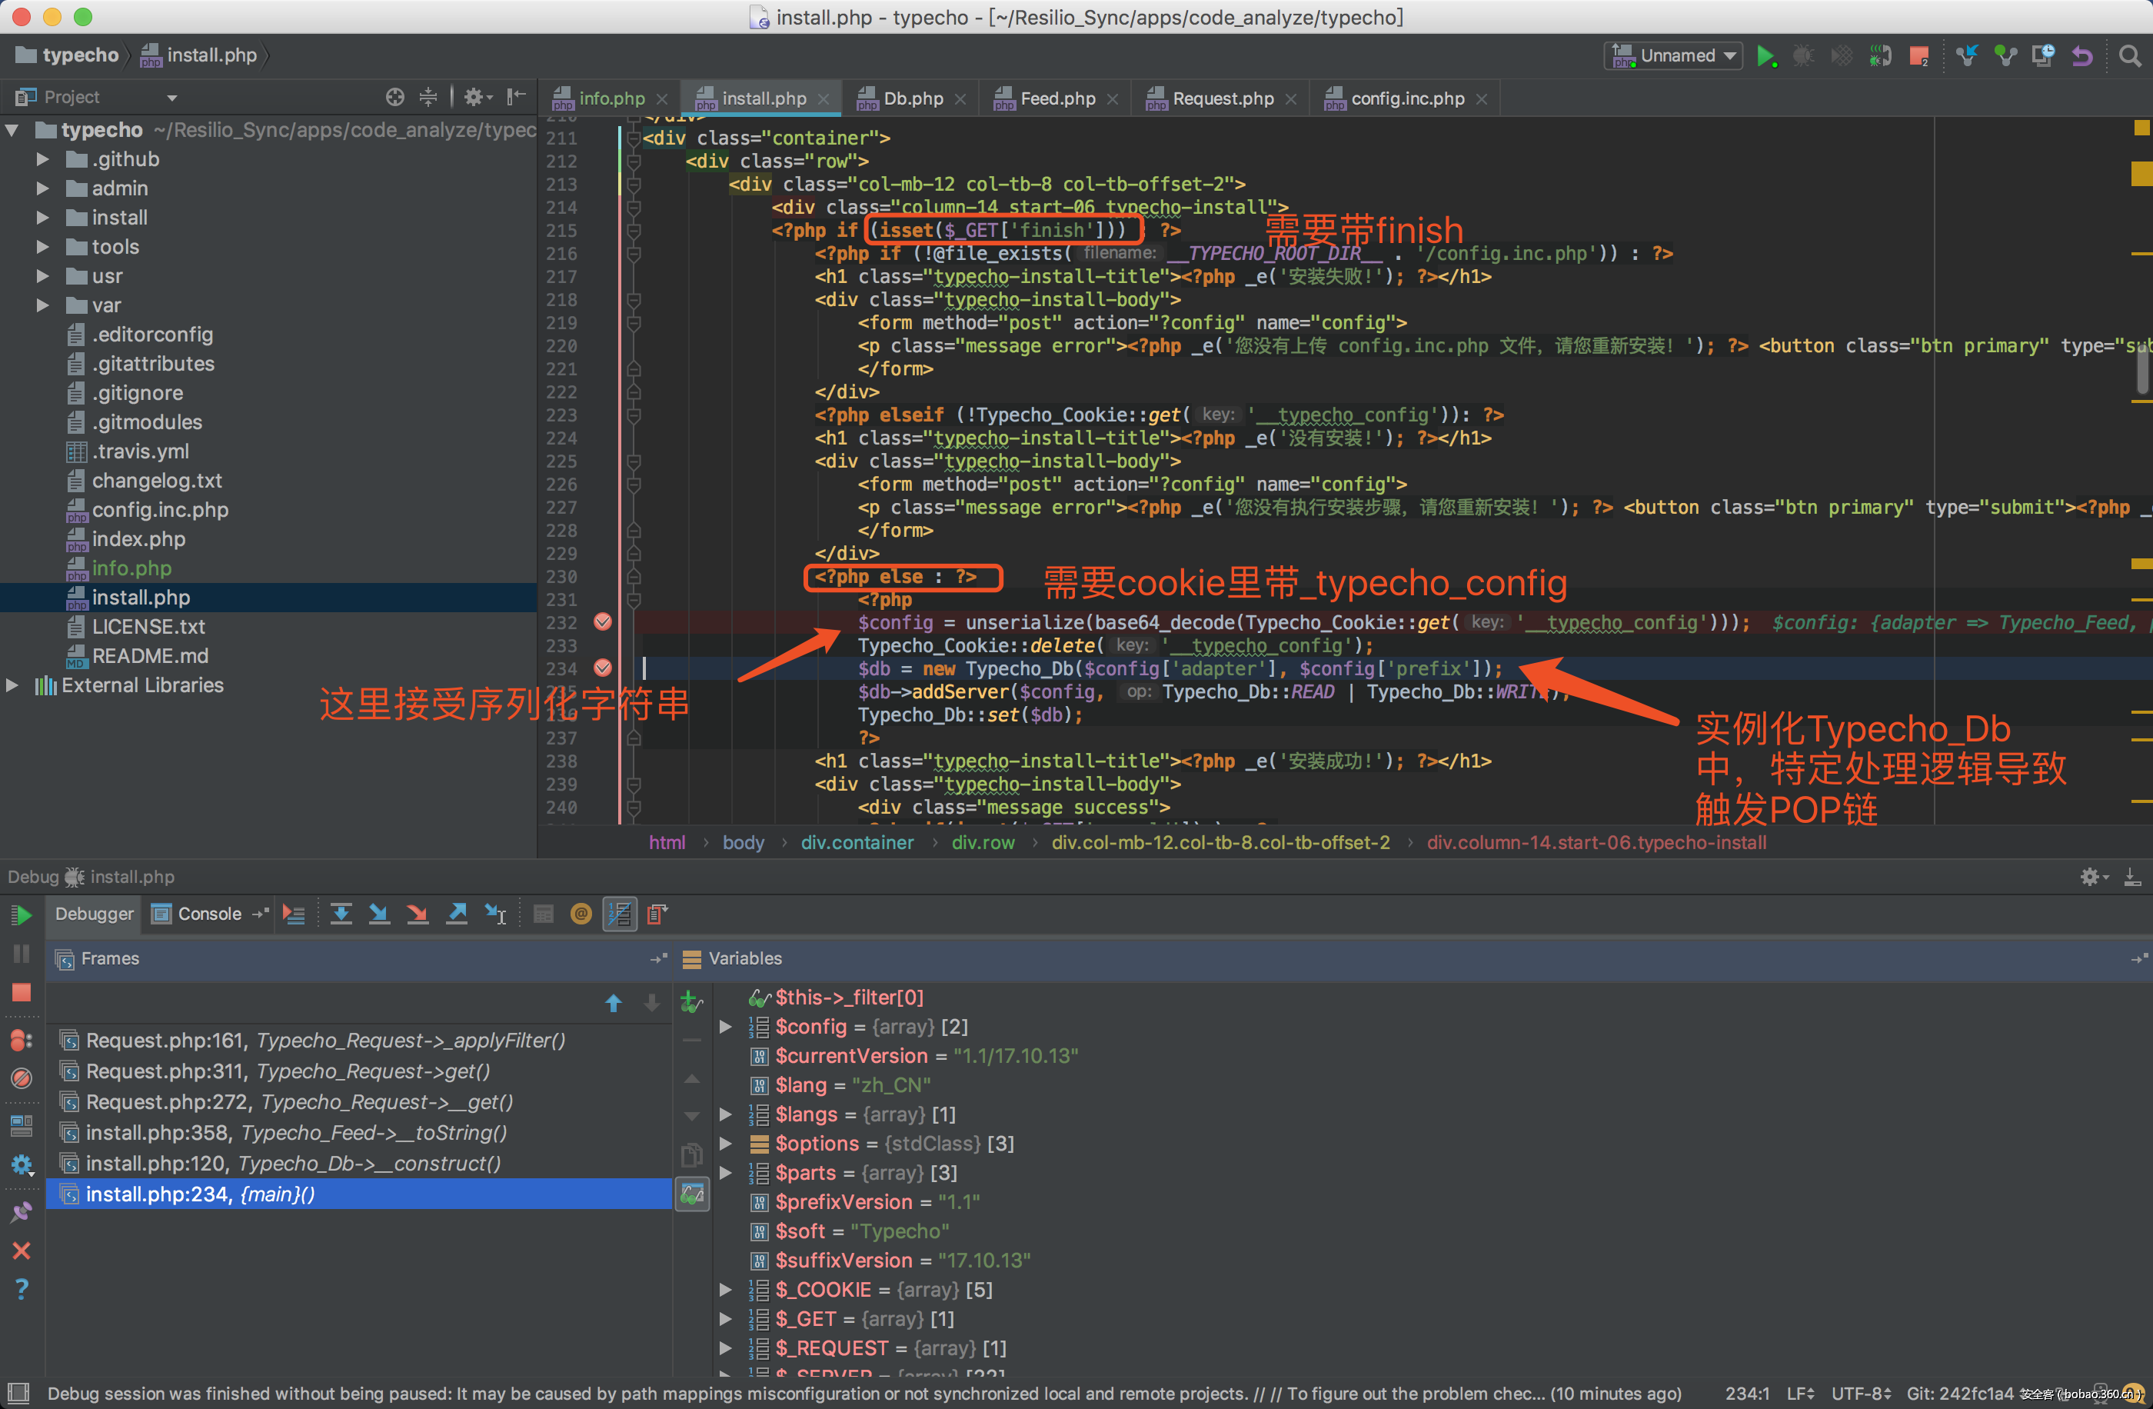Switch to the Db.php editor tab
Screen dimensions: 2153x1409
click(x=911, y=98)
